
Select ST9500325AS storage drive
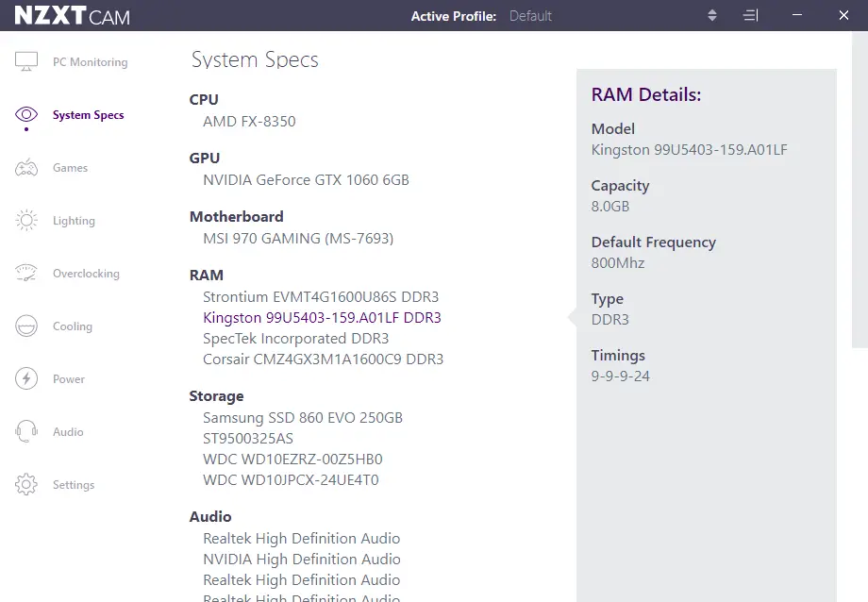248,439
